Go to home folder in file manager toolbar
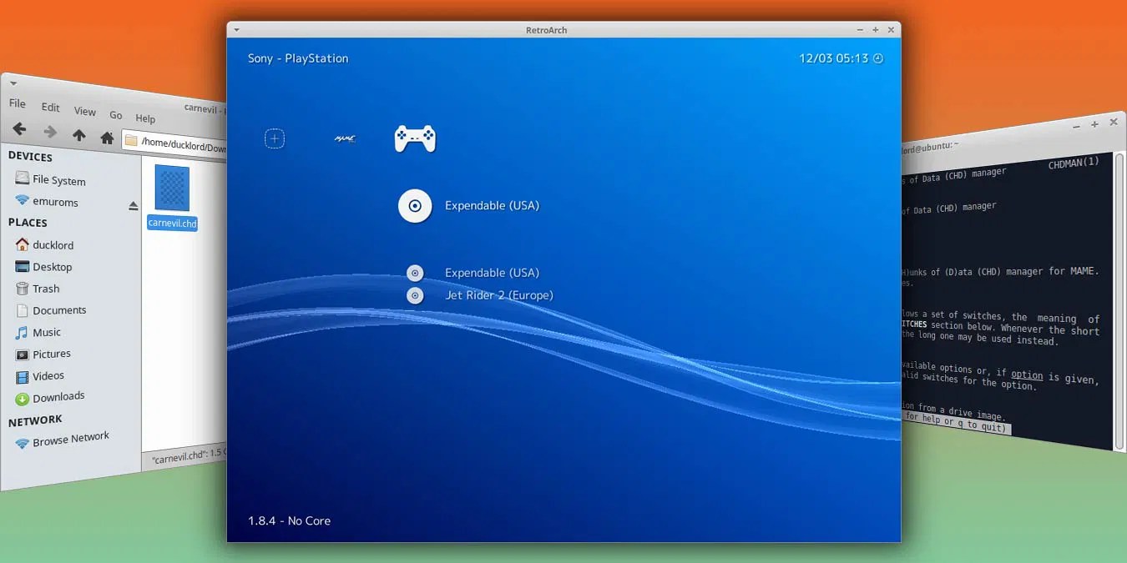Viewport: 1127px width, 563px height. click(x=107, y=138)
